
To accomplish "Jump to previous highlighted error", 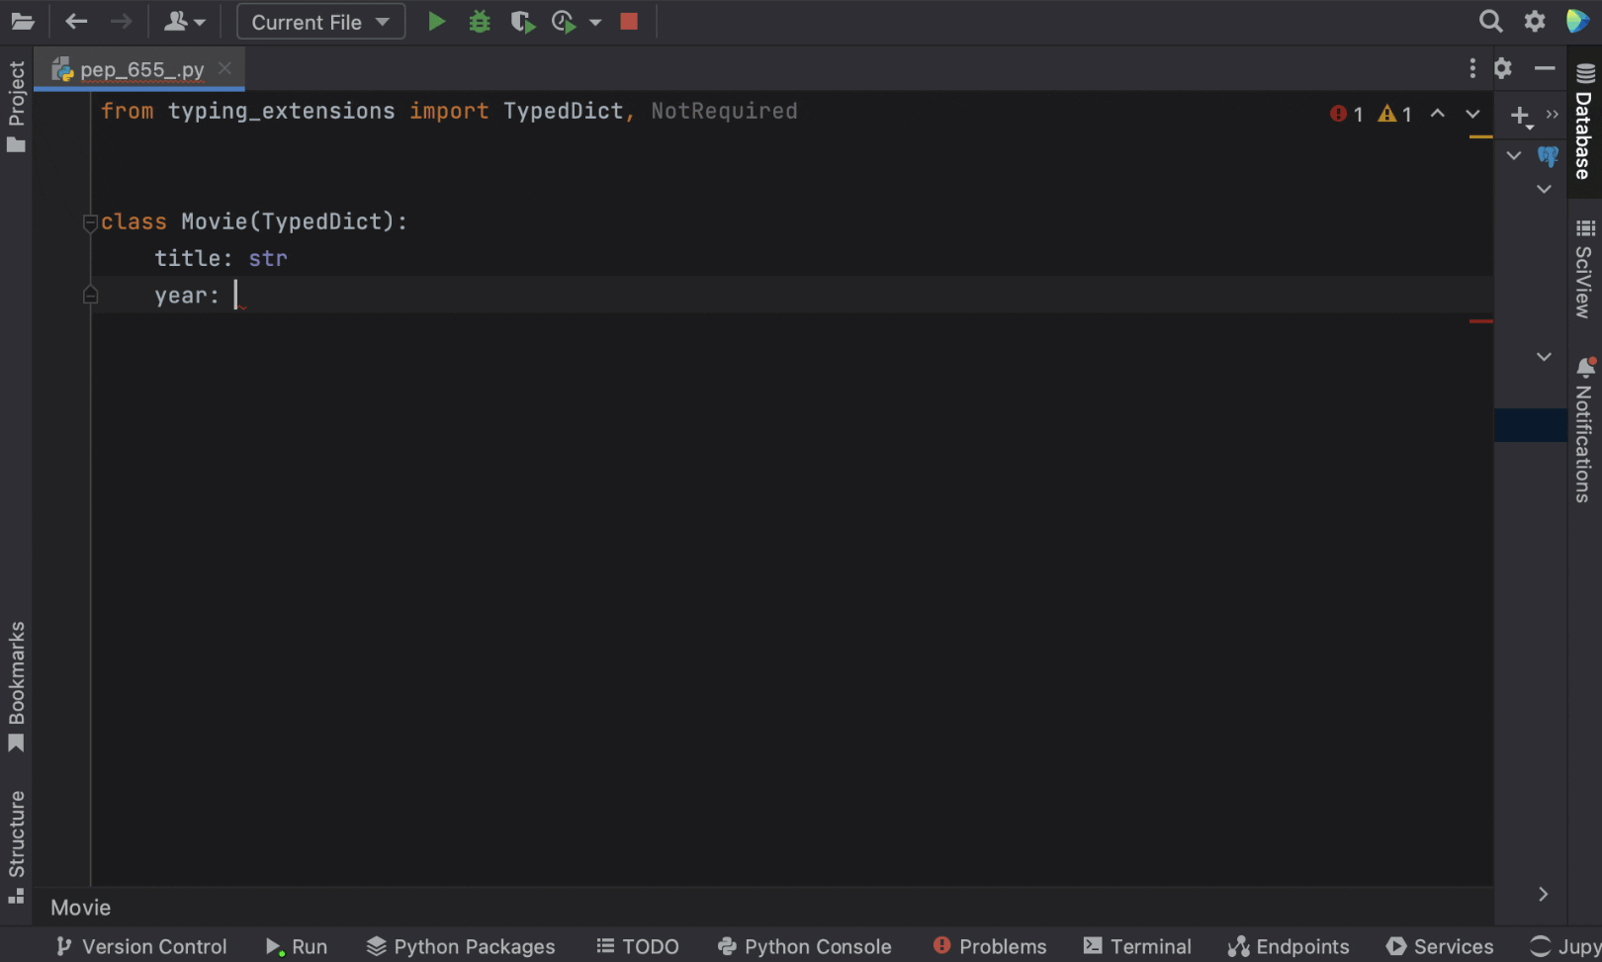I will tap(1437, 114).
